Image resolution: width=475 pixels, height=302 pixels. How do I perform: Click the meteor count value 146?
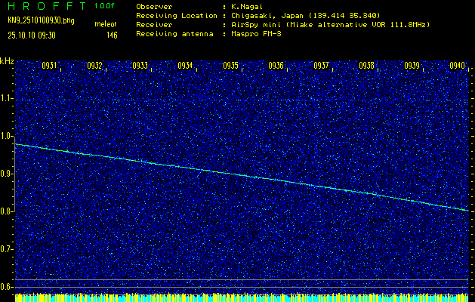coord(112,35)
